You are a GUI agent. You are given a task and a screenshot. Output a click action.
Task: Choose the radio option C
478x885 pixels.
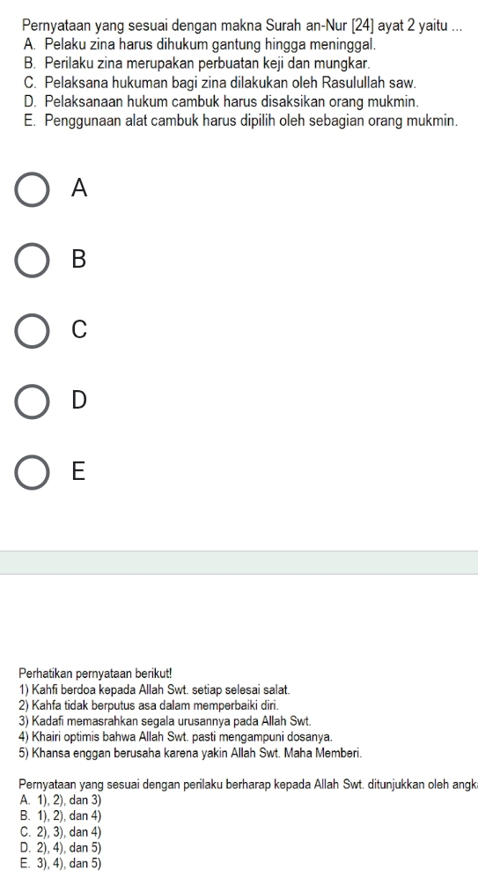[x=32, y=331]
